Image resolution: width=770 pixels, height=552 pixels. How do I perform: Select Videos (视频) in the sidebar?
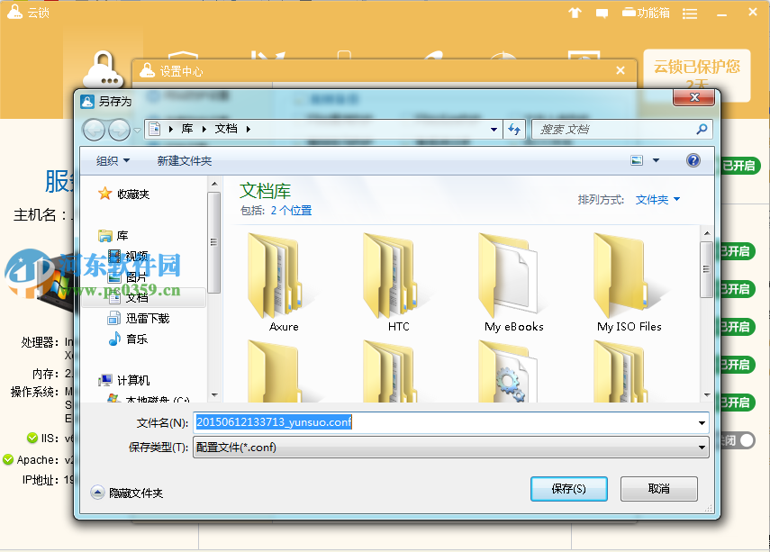[128, 256]
